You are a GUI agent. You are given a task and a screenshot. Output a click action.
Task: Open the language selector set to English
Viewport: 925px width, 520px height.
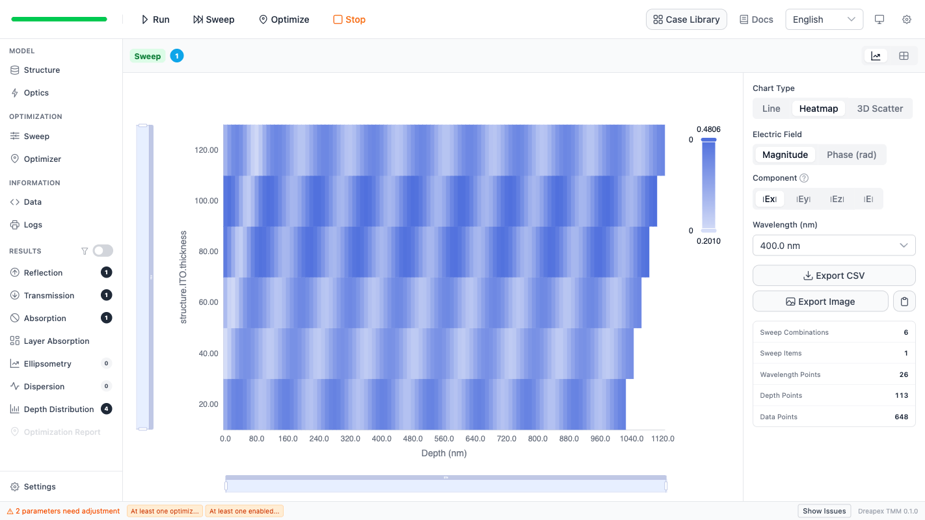point(824,19)
